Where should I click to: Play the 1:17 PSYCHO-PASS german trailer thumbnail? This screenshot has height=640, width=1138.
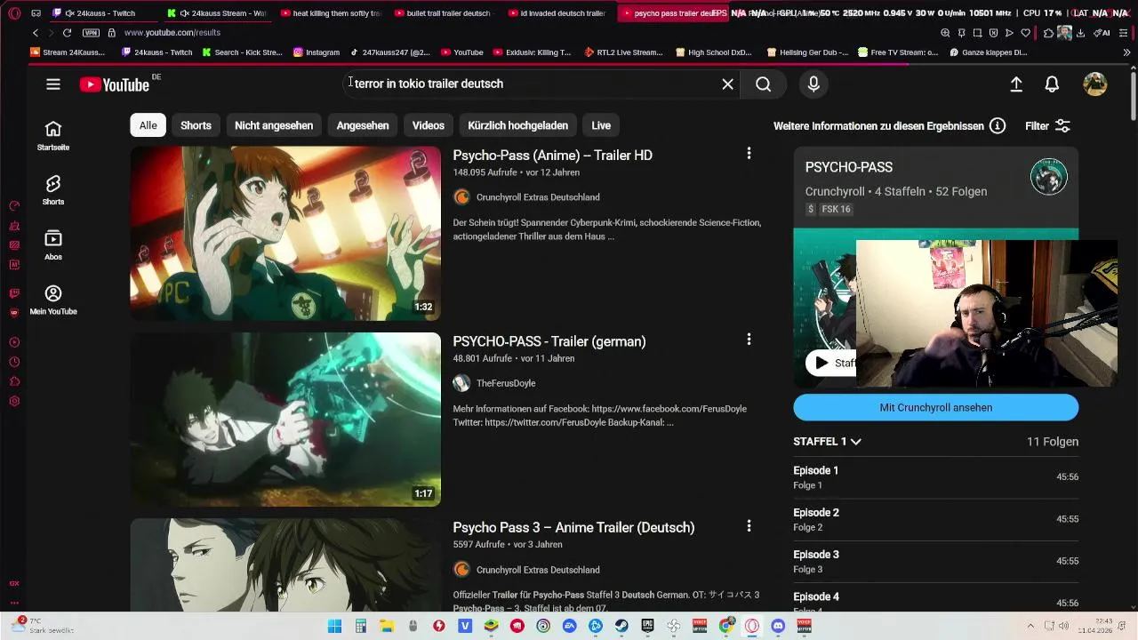coord(285,420)
